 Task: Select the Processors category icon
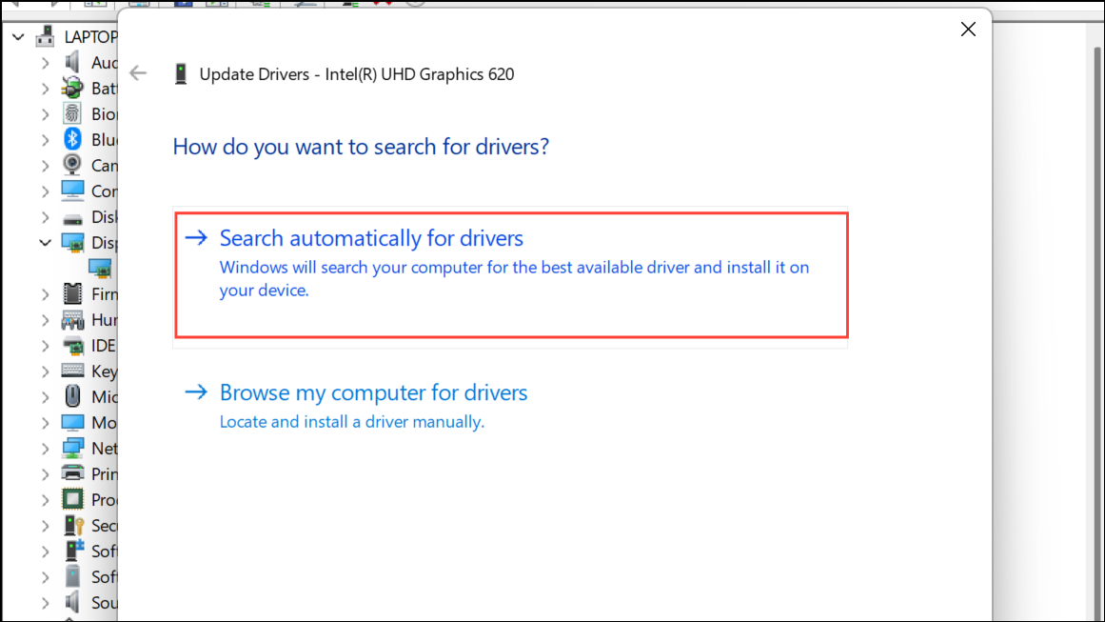click(x=72, y=499)
